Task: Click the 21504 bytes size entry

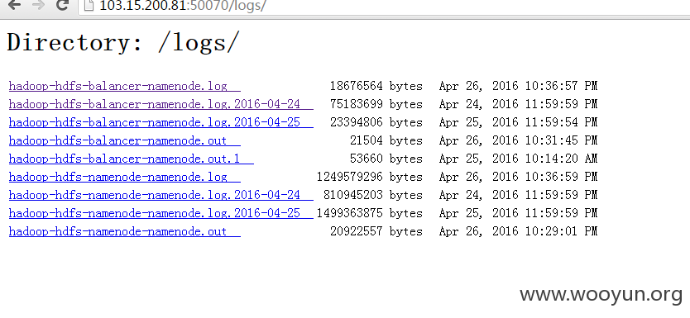Action: click(386, 140)
